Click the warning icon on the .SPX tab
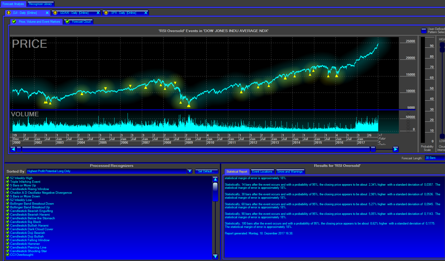445x261 pixels. click(106, 13)
